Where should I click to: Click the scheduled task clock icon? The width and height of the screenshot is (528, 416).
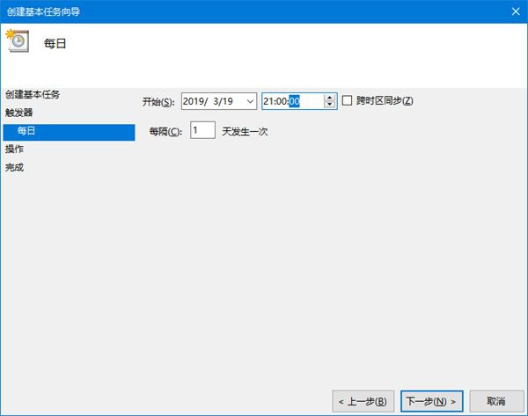tap(18, 40)
